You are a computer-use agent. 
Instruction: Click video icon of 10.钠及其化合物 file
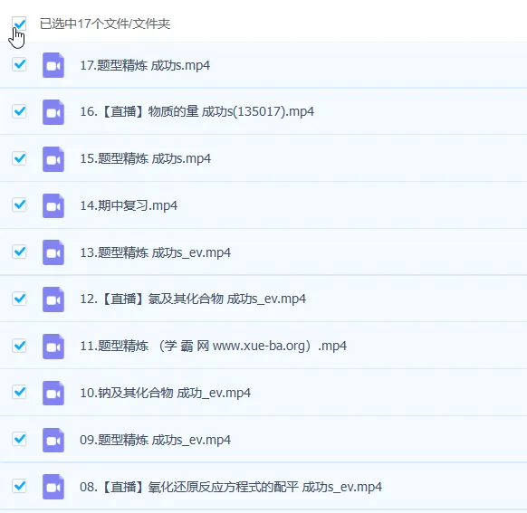[x=53, y=393]
